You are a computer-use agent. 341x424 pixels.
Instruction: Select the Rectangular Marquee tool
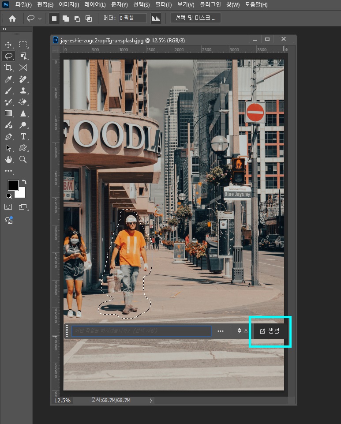(23, 45)
